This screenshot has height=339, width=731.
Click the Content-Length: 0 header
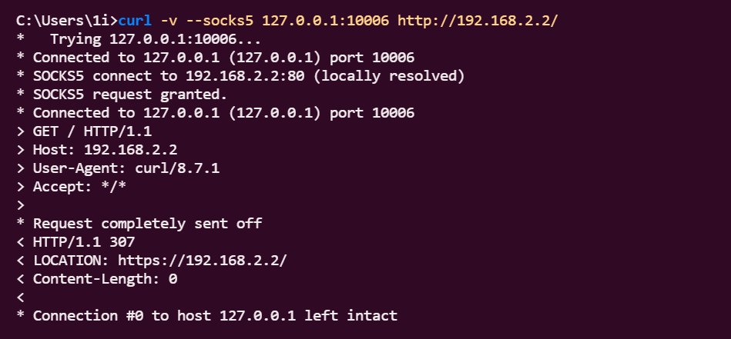105,279
